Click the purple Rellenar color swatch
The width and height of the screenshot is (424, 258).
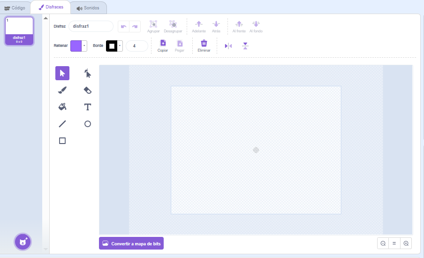pos(76,46)
